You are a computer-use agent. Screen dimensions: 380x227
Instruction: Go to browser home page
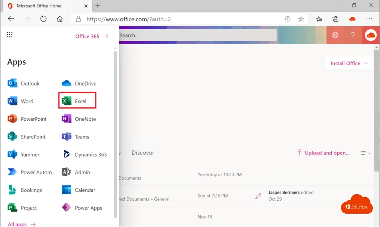tap(60, 19)
